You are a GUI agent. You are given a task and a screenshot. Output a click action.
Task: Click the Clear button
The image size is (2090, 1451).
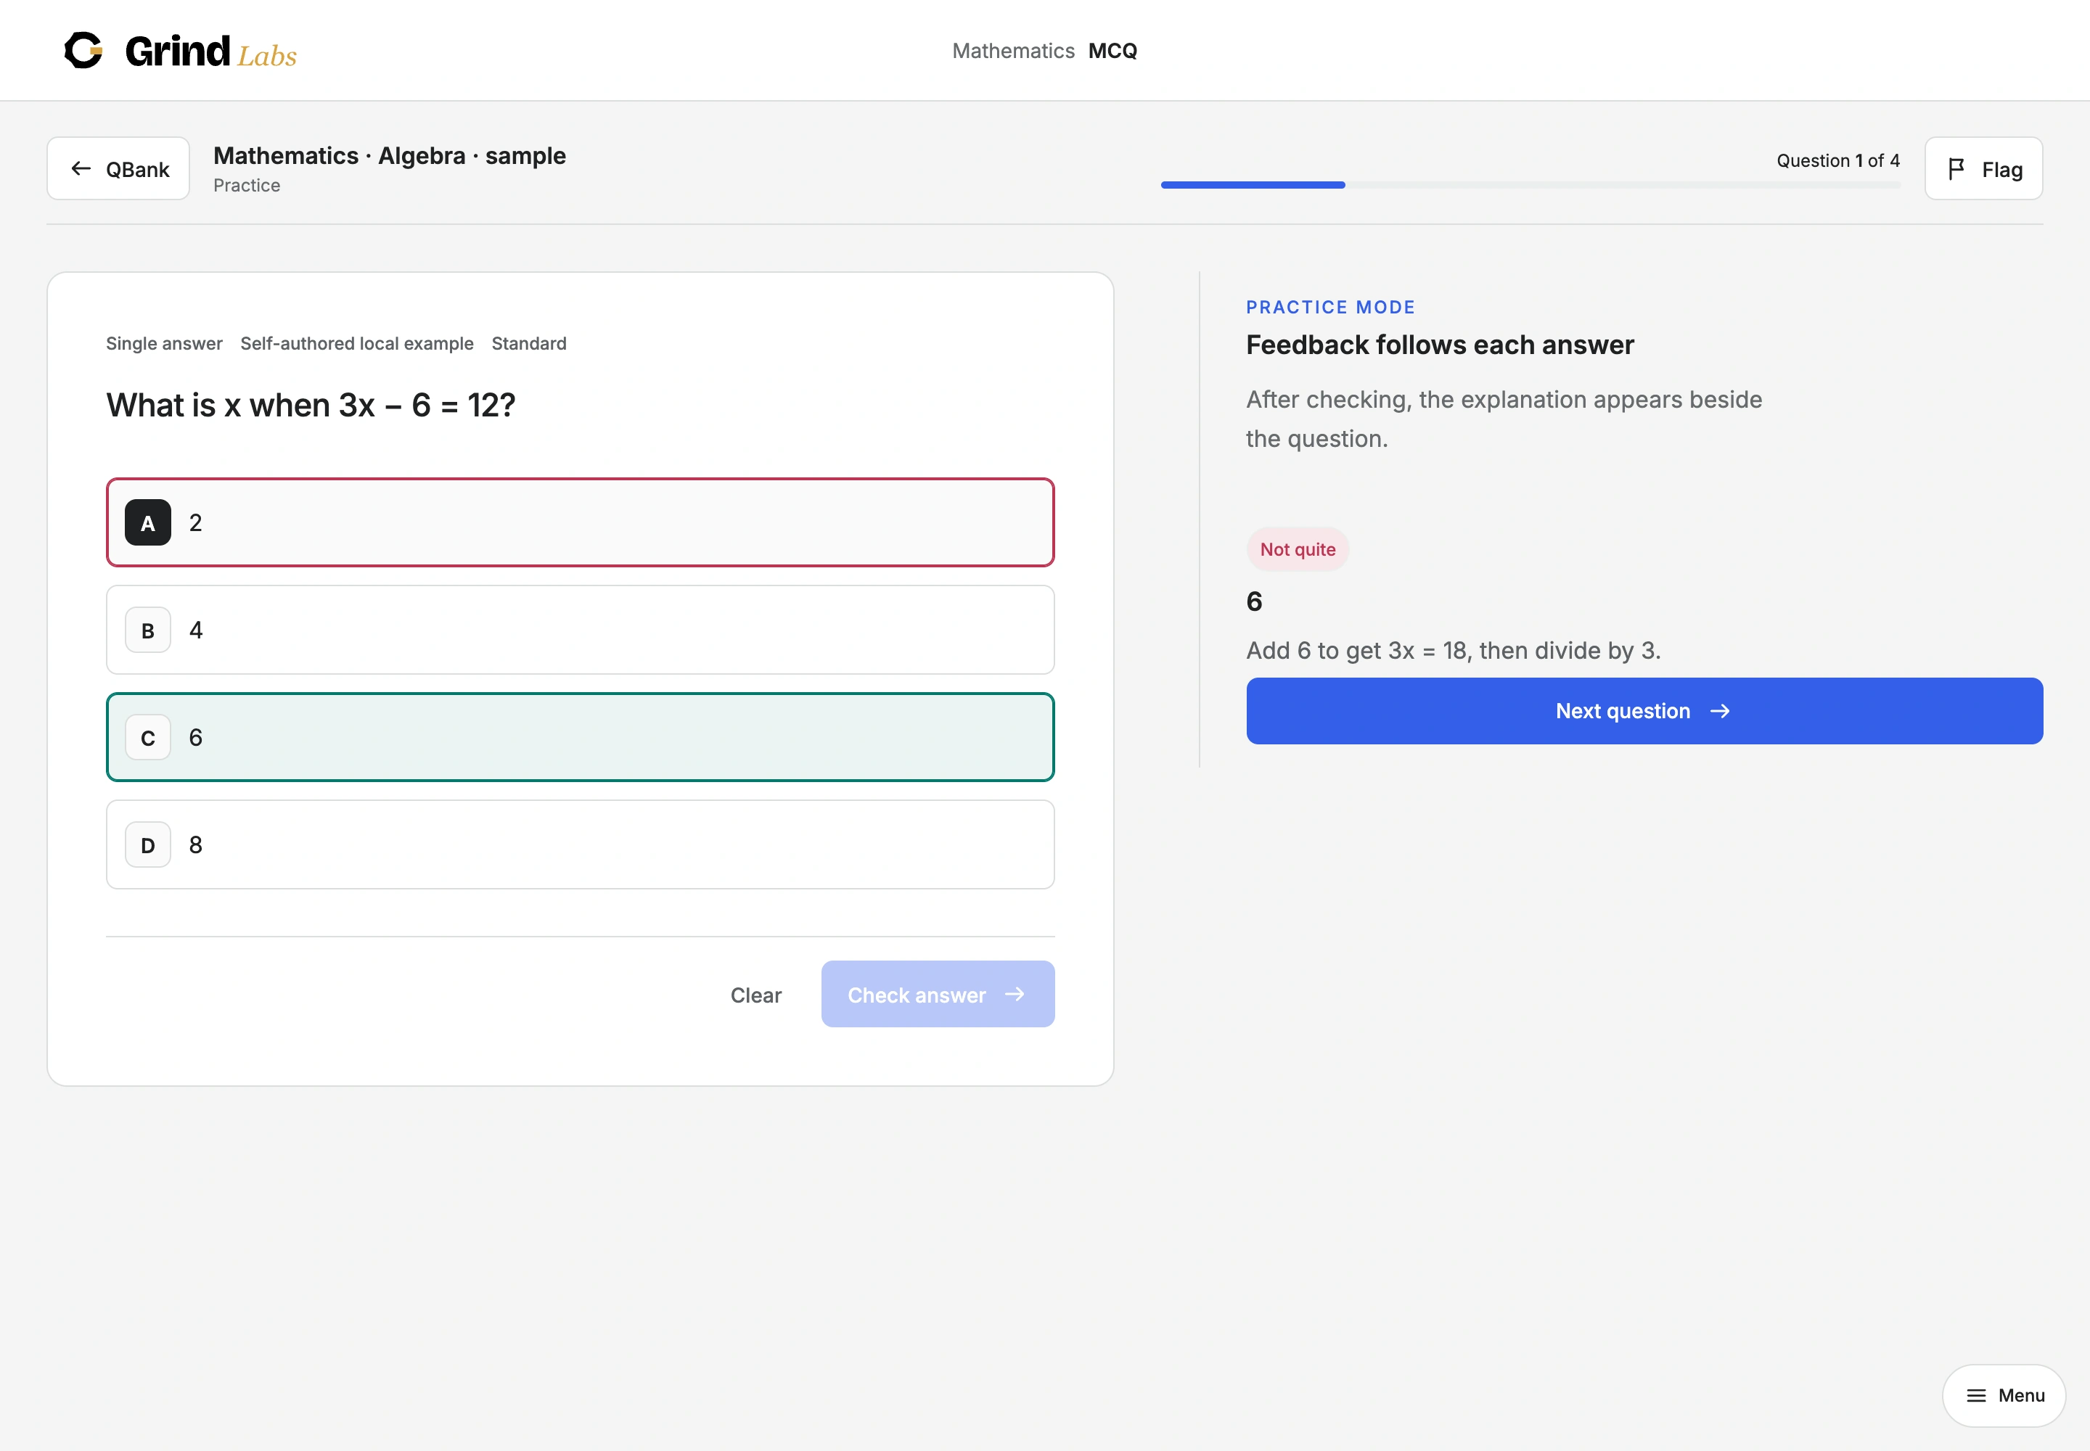pos(755,995)
